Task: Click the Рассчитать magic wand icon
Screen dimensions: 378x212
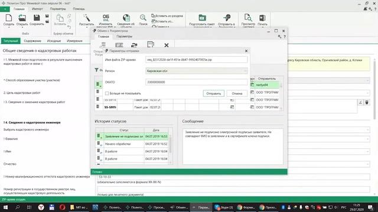Action: (87, 18)
